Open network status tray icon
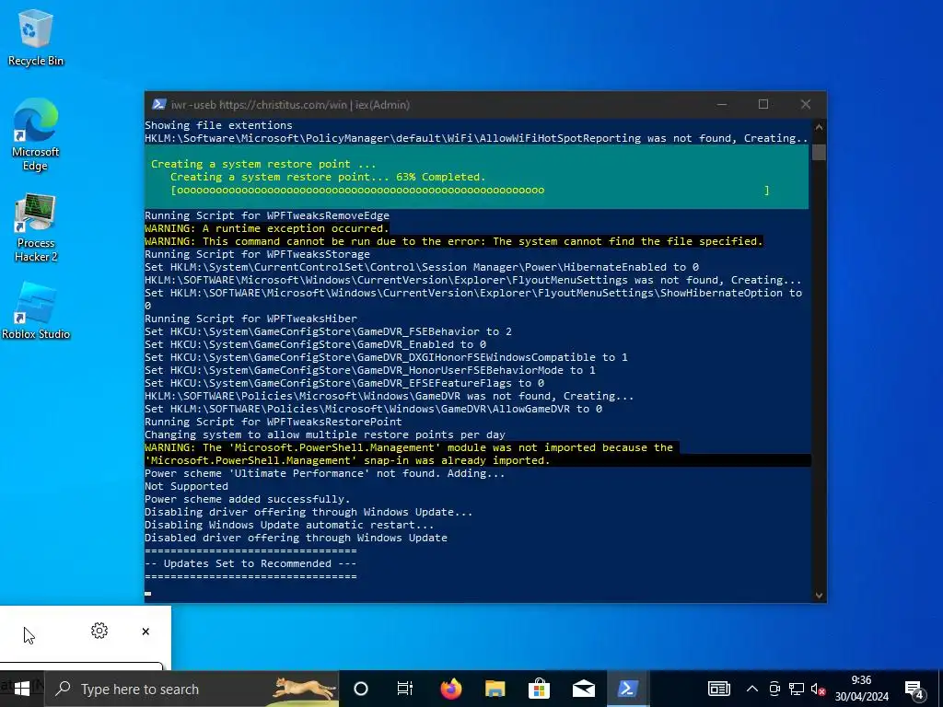 tap(797, 689)
